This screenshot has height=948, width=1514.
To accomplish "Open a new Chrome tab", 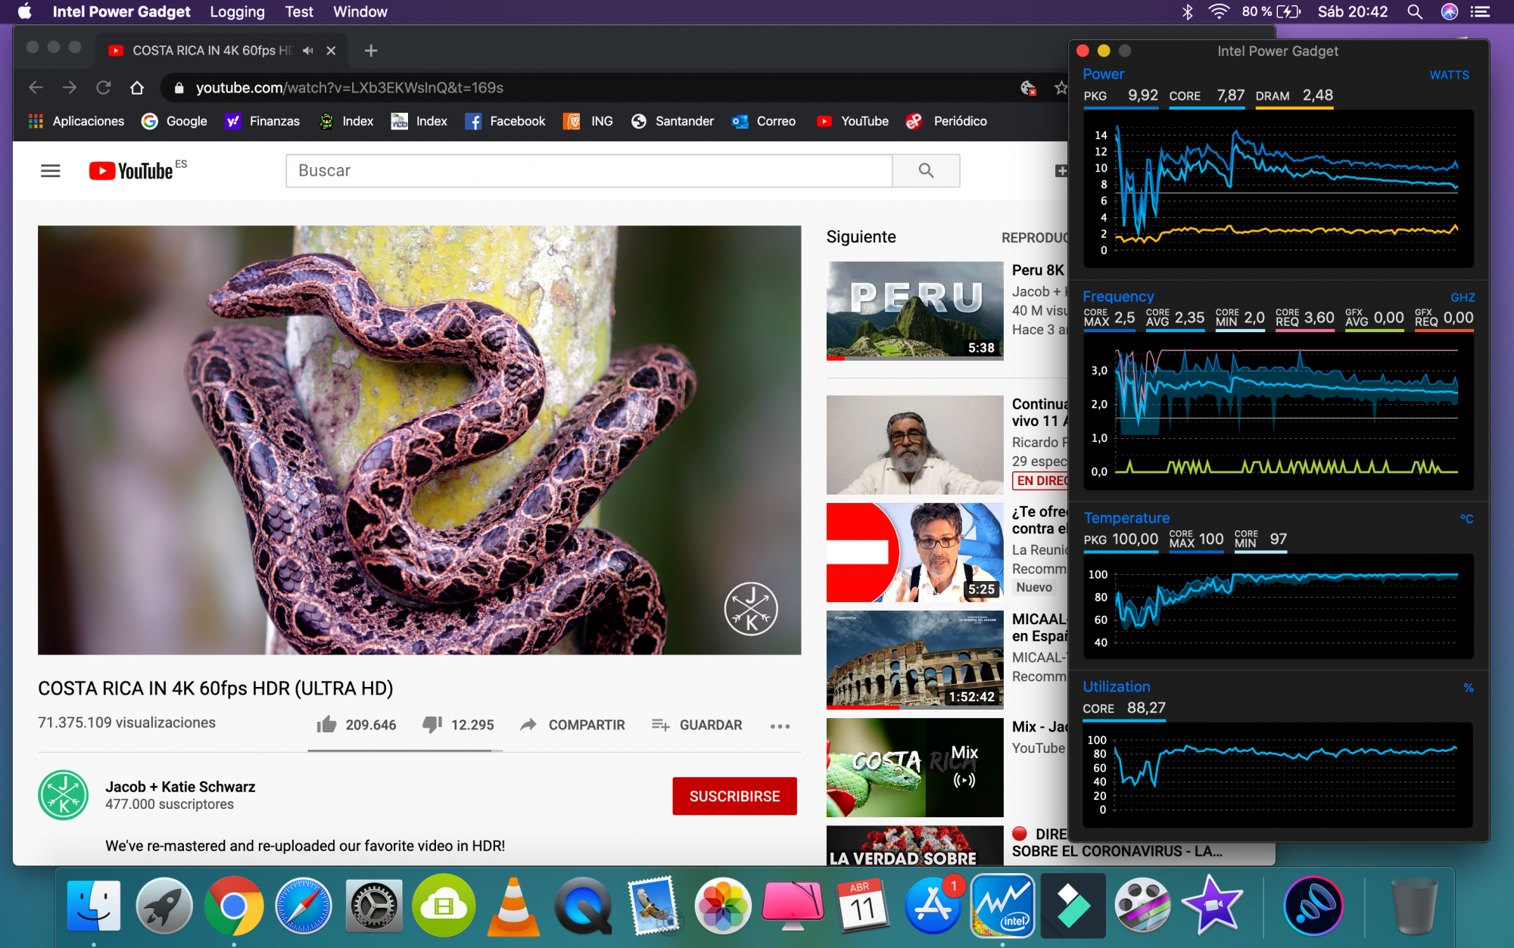I will coord(370,51).
